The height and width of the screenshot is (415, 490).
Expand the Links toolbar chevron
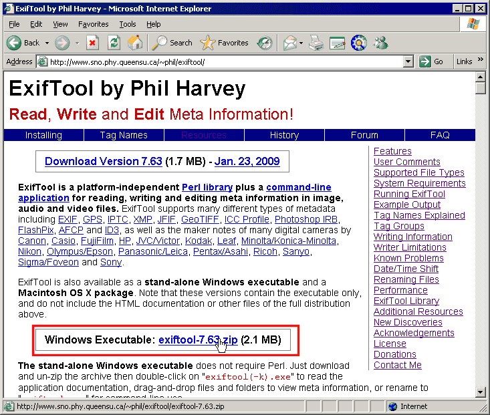(481, 59)
